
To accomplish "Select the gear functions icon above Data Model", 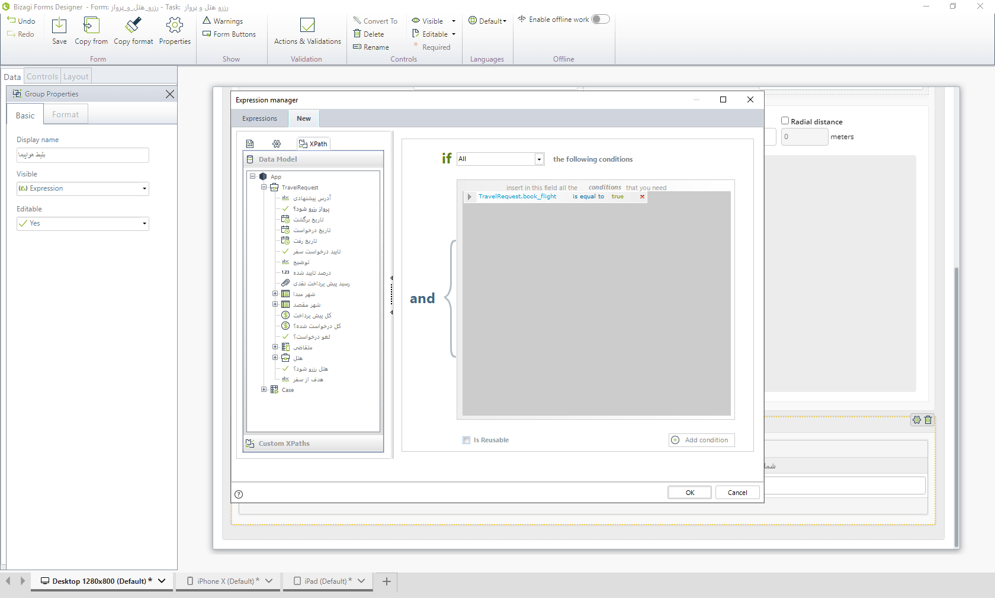I will [277, 144].
